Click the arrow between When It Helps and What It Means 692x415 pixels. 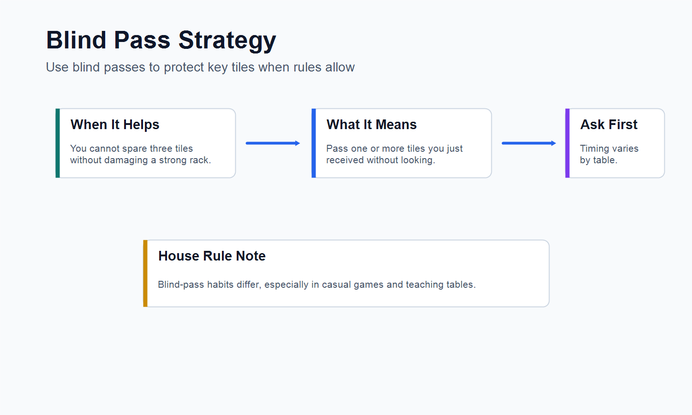click(x=273, y=143)
